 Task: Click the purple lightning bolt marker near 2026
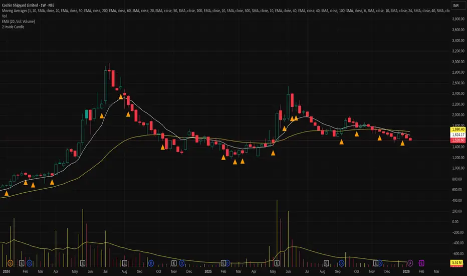coord(410,263)
